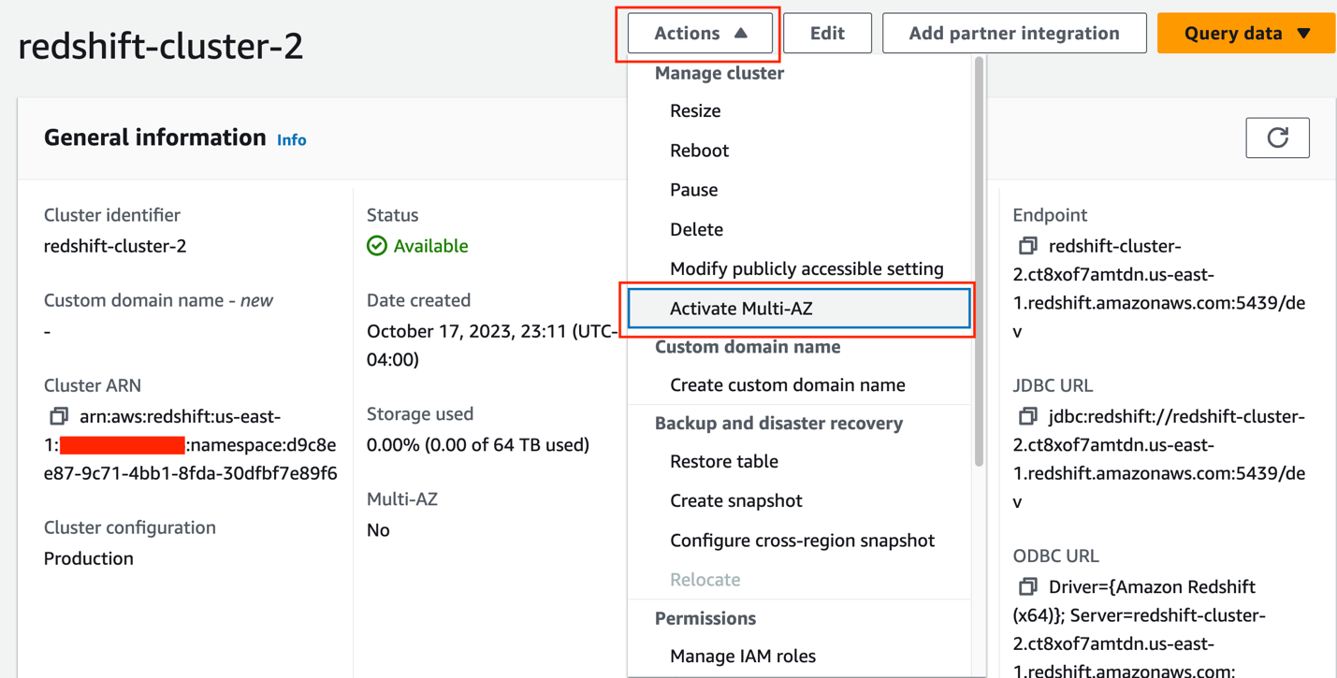
Task: Click the Manage cluster section header
Action: pyautogui.click(x=719, y=73)
